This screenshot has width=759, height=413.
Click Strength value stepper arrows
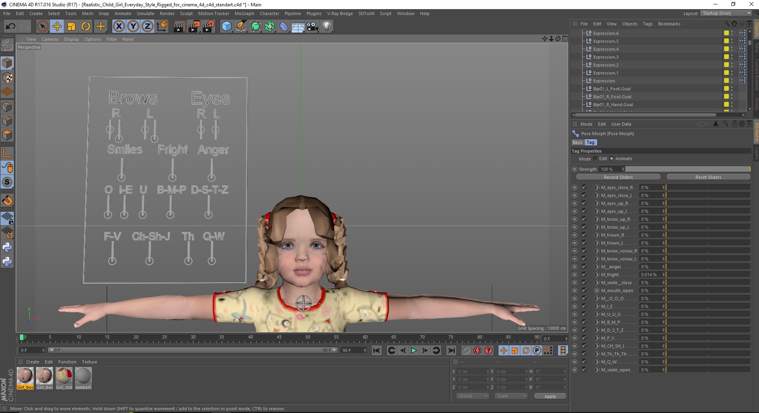(623, 169)
